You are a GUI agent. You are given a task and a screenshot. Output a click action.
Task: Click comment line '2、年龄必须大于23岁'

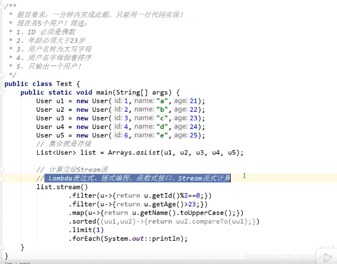(x=51, y=41)
